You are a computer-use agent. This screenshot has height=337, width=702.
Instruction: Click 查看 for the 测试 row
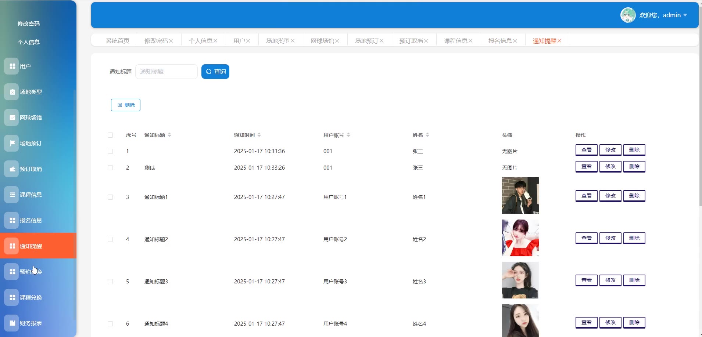pos(587,166)
